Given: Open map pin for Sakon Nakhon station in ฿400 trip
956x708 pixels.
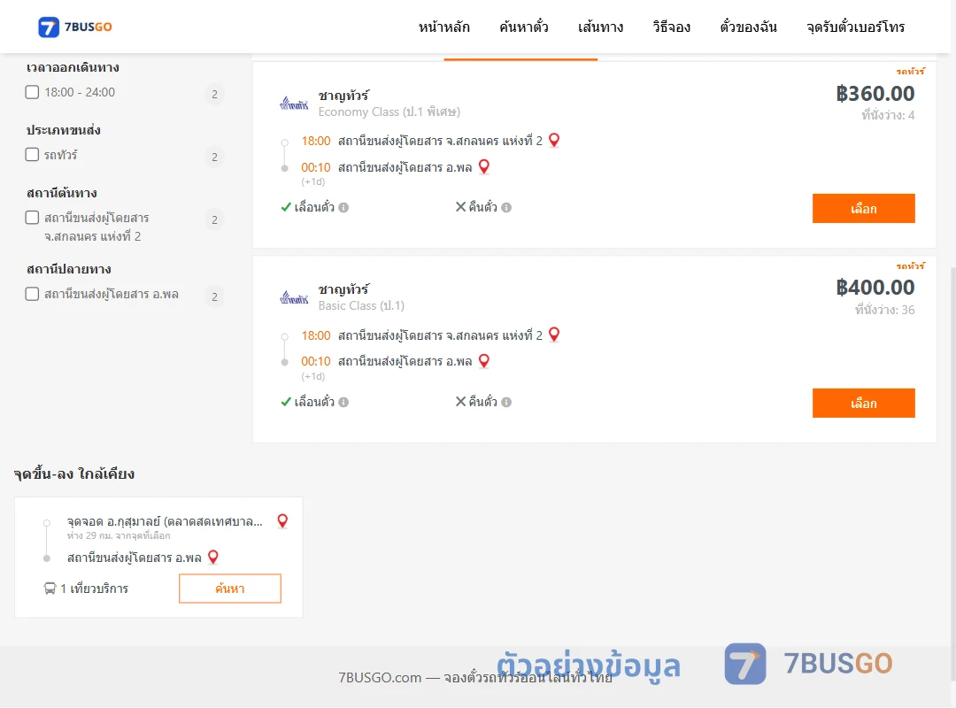Looking at the screenshot, I should pos(554,335).
